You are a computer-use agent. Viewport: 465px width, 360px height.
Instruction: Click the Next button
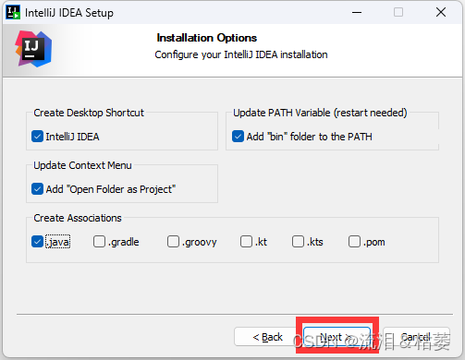tap(337, 337)
